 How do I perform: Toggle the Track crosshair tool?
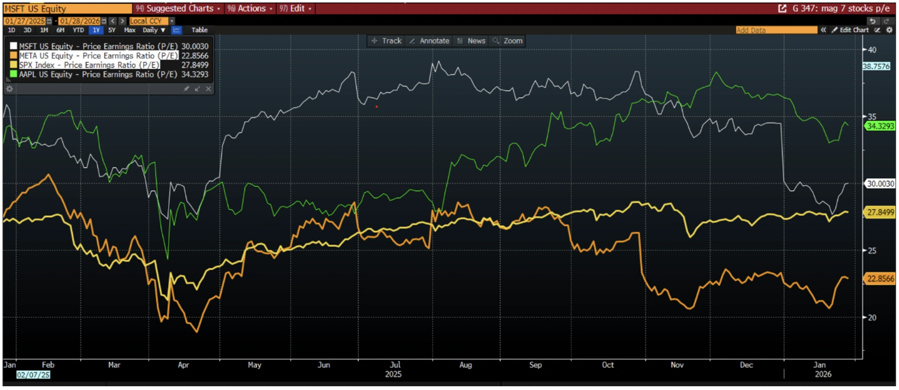click(x=386, y=41)
